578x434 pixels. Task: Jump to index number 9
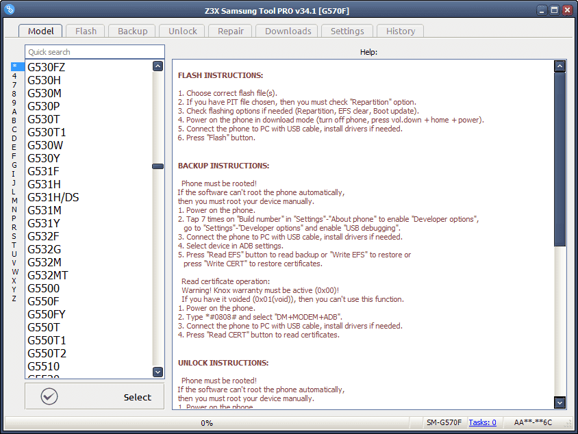[x=14, y=103]
